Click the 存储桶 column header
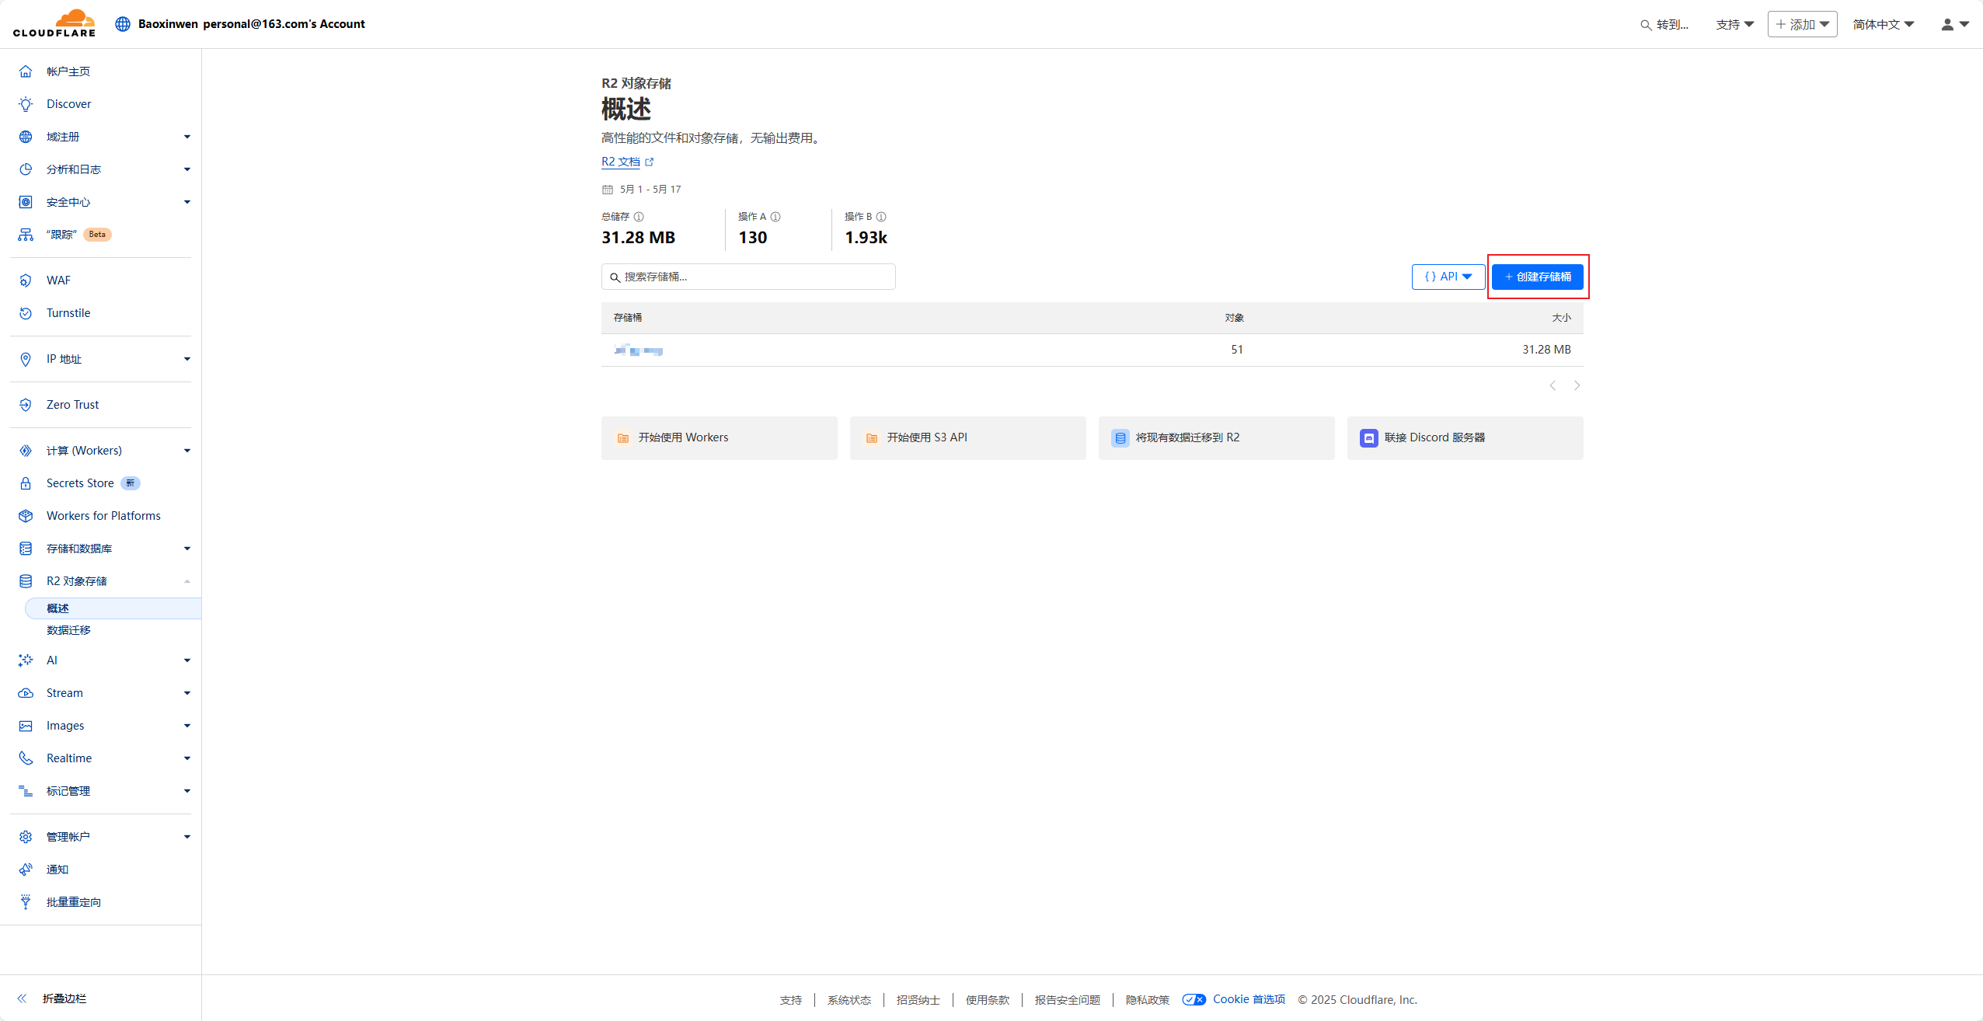 pos(628,318)
